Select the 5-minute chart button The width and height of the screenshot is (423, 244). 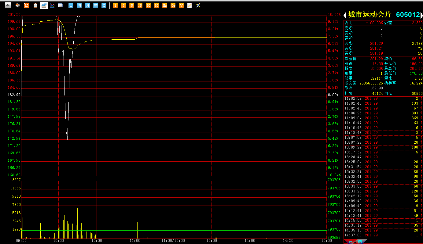(x=132, y=5)
